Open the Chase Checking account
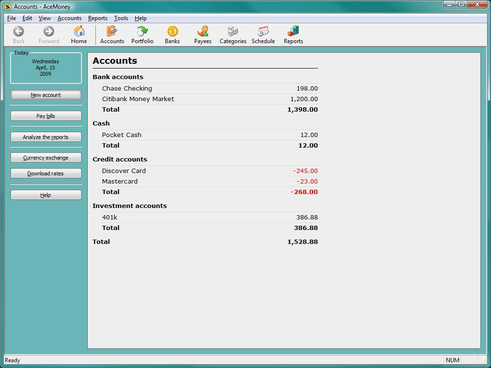 click(127, 88)
